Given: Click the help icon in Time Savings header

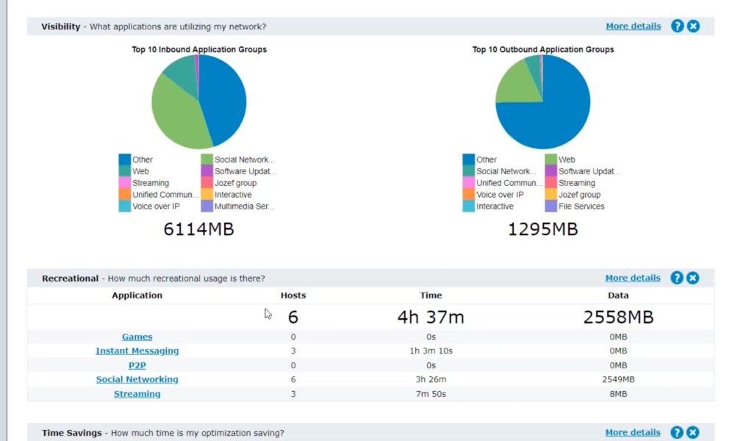Looking at the screenshot, I should (677, 432).
